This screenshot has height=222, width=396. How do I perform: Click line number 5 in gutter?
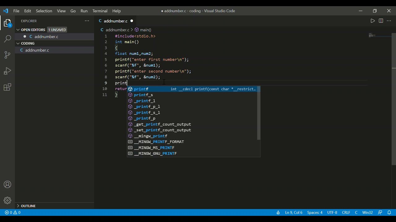[x=106, y=60]
